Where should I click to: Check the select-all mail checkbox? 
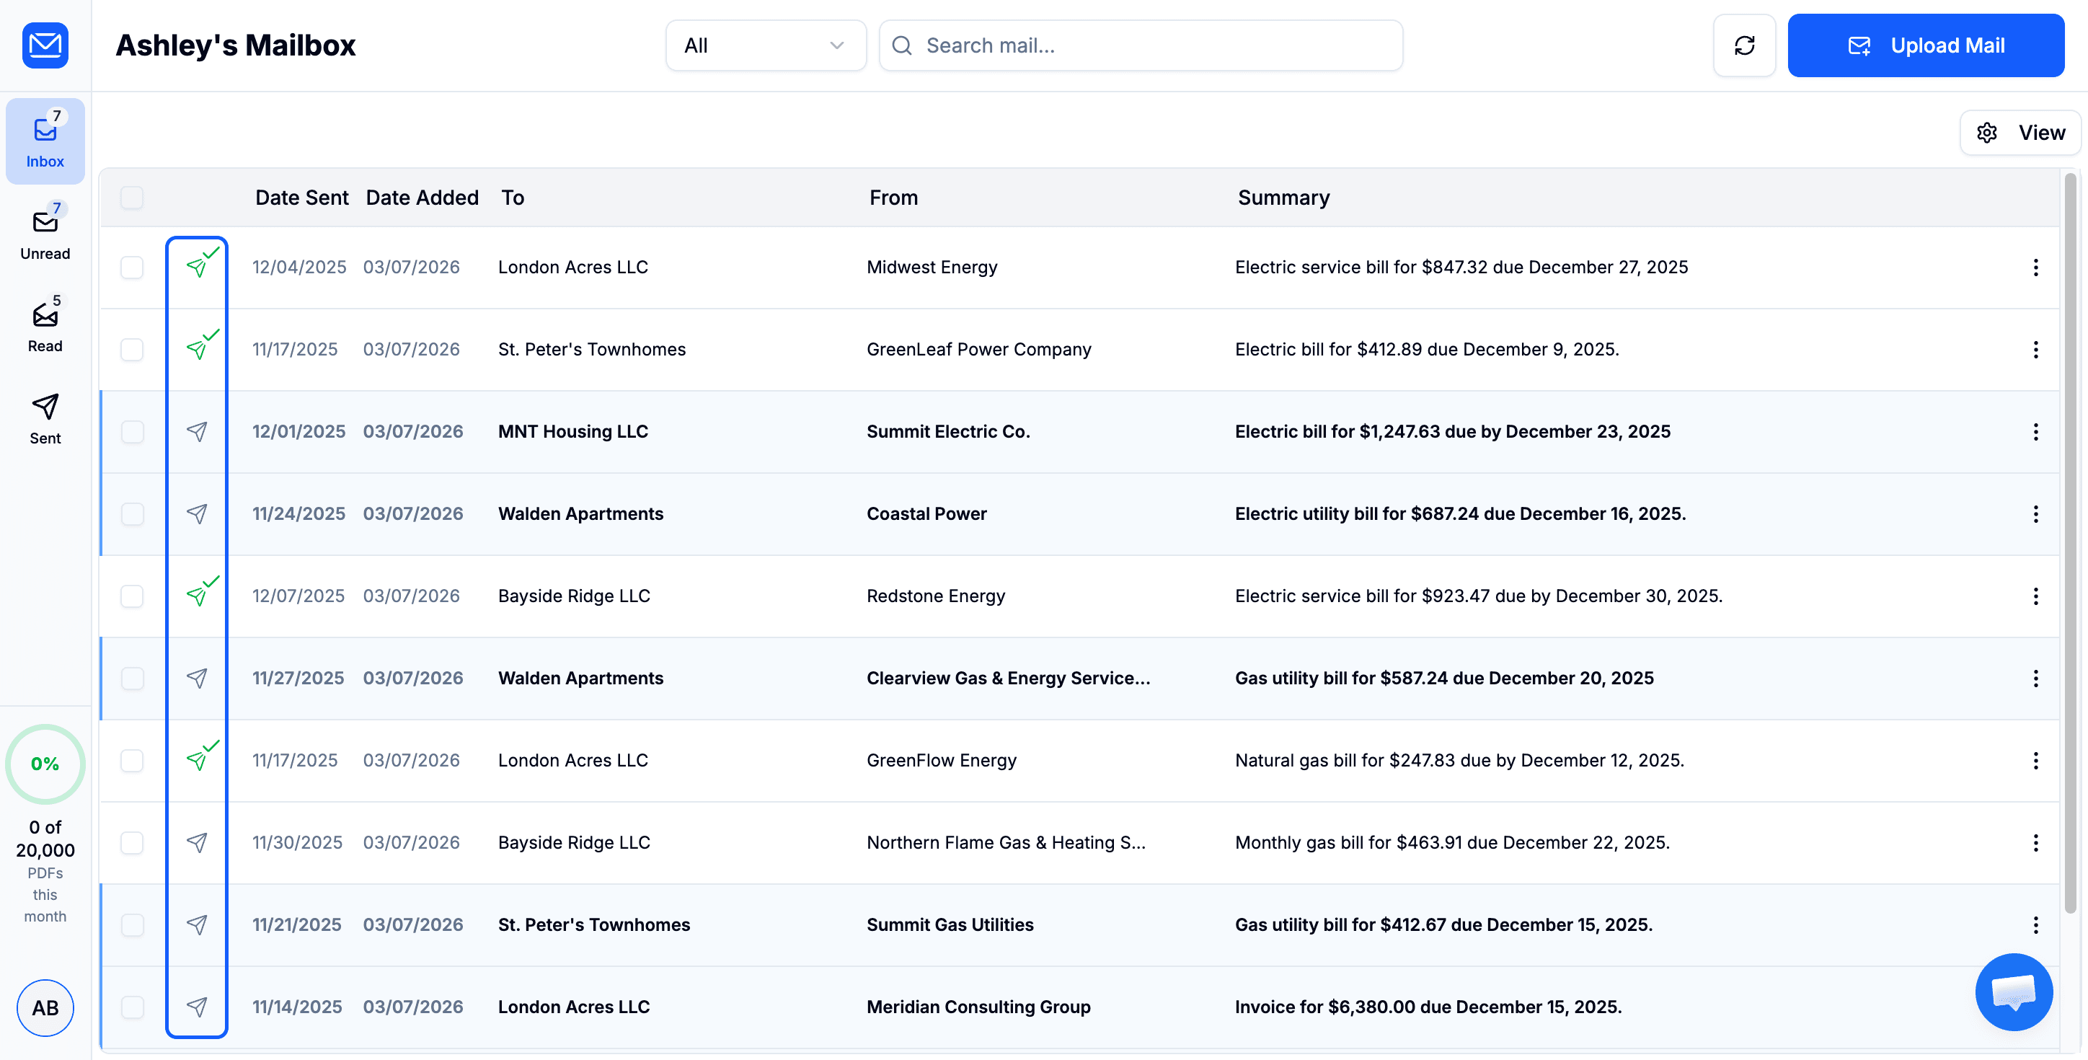[132, 197]
